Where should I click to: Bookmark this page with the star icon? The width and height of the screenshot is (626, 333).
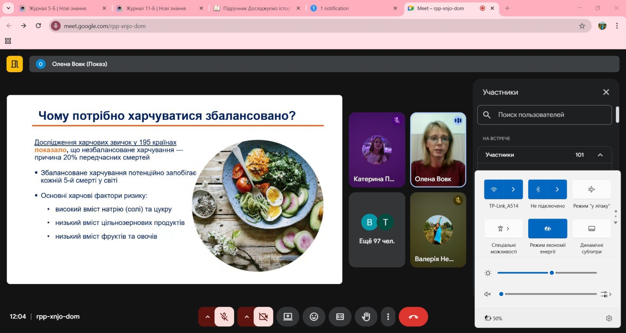point(582,26)
